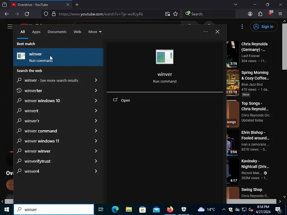Open Microsoft Store from taskbar
Image resolution: width=287 pixels, height=215 pixels.
point(142,209)
